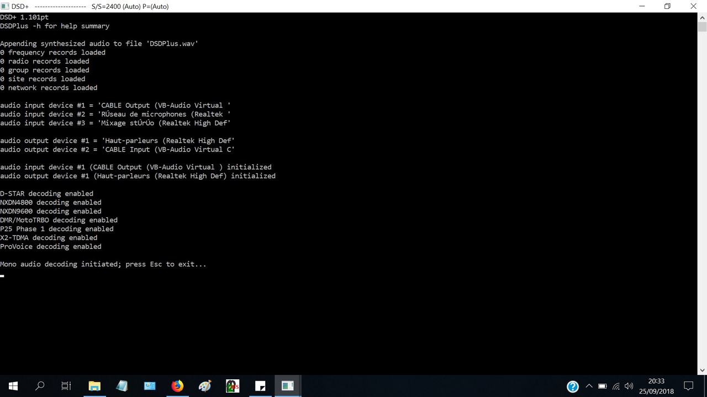The width and height of the screenshot is (707, 397).
Task: Click 'X2-TDMA decoding enabled' line
Action: [49, 238]
